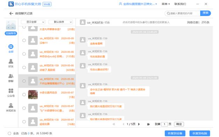Open the 菜单 menu
This screenshot has width=219, height=137.
pyautogui.click(x=166, y=4)
